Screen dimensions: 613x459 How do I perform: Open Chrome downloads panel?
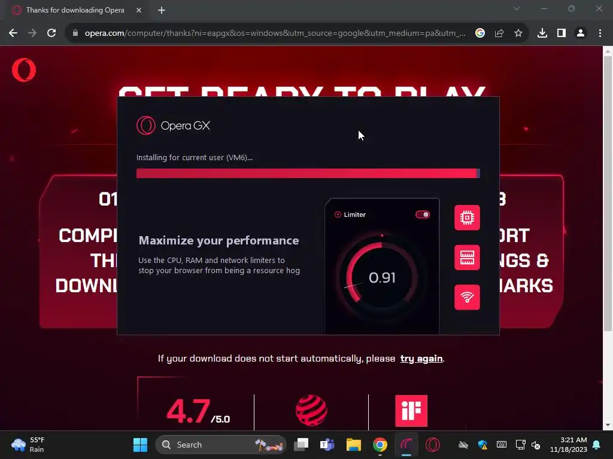[542, 33]
